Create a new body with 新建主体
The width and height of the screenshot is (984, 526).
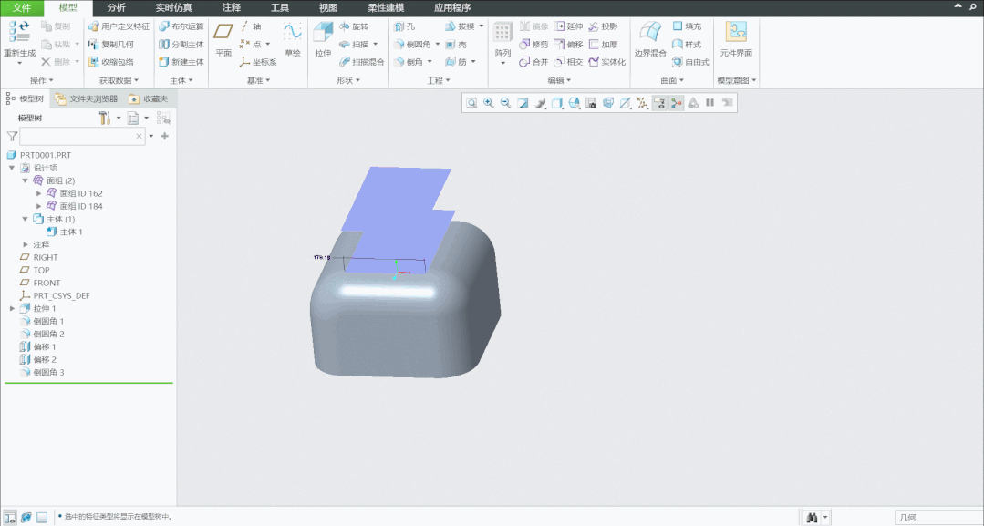click(181, 61)
